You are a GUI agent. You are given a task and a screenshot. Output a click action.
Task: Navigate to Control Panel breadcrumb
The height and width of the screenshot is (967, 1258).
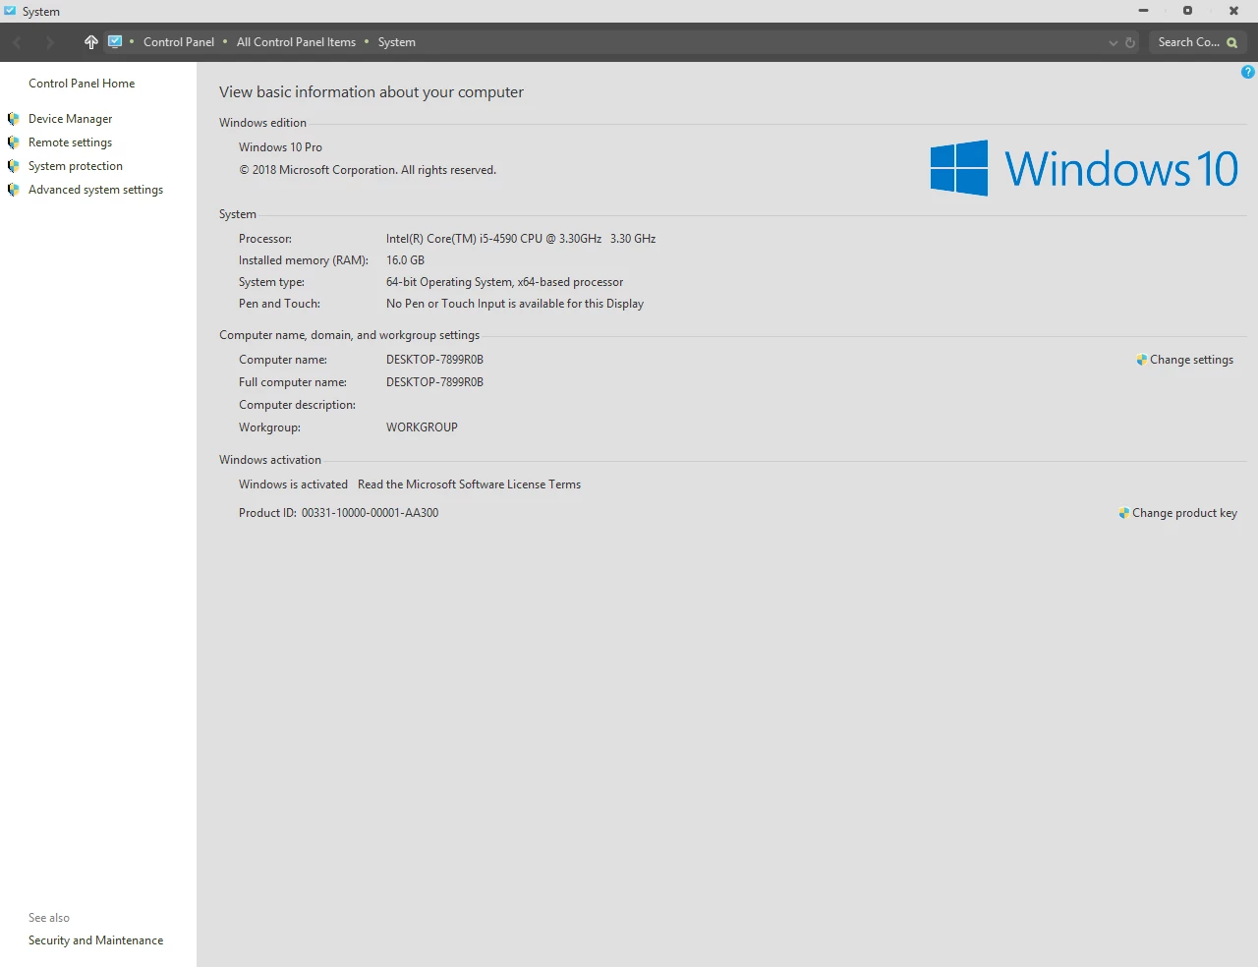pyautogui.click(x=179, y=42)
